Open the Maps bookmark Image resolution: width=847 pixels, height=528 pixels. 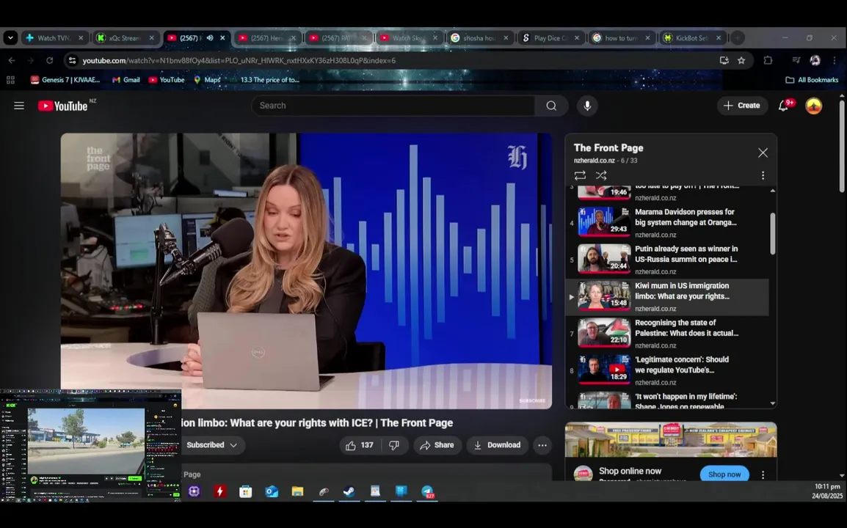[208, 80]
